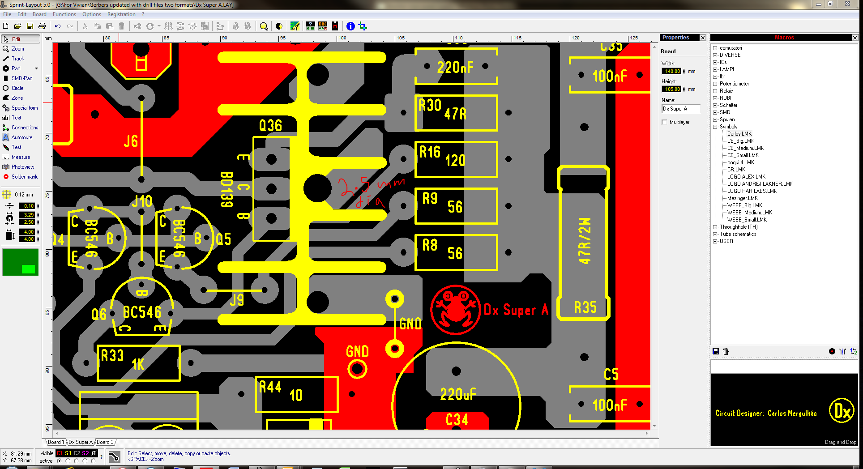
Task: Set the S1 layer as active
Action: (68, 461)
